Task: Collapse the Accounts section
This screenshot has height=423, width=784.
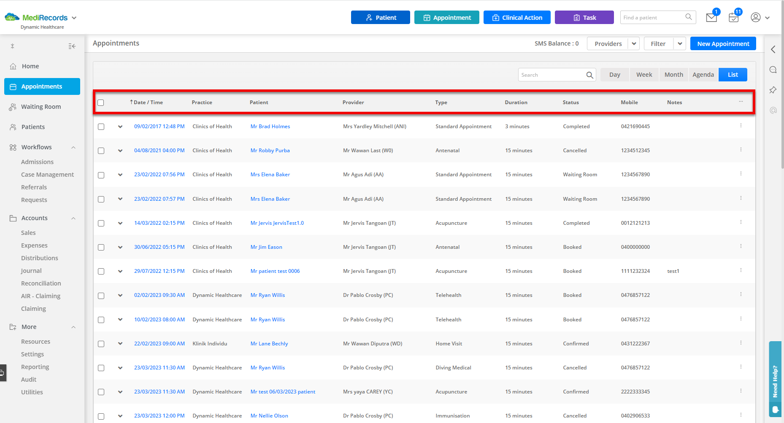Action: [73, 218]
